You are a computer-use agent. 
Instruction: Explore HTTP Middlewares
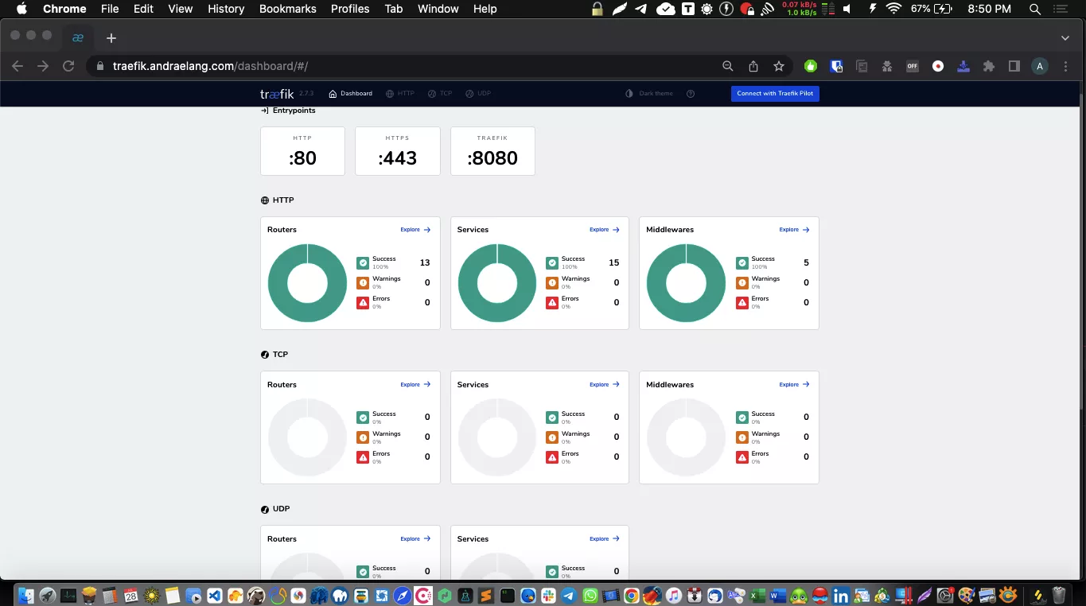pyautogui.click(x=794, y=230)
